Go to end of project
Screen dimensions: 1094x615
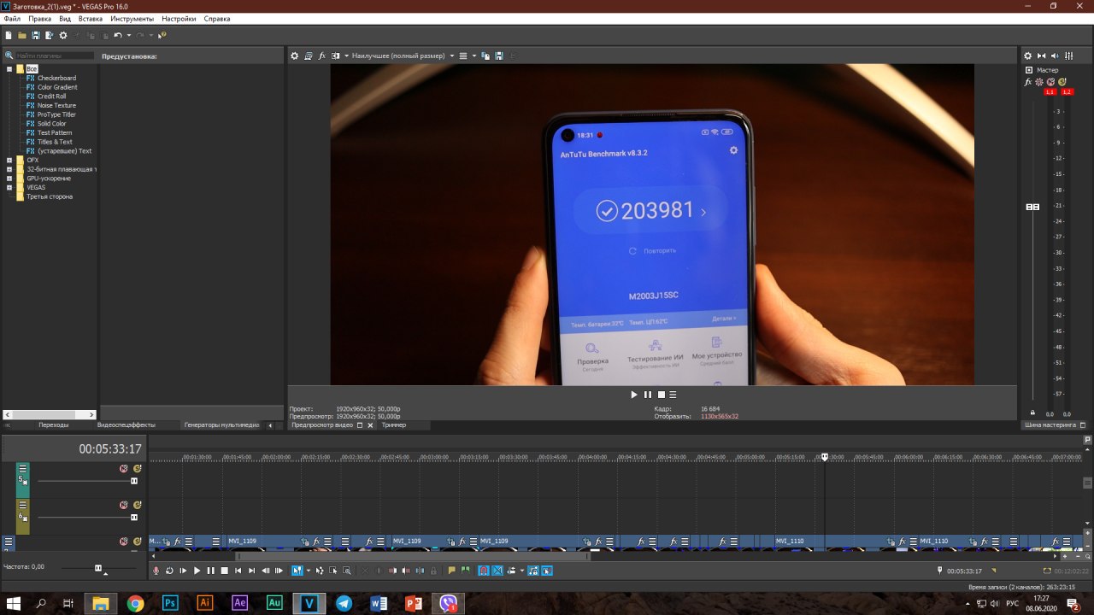pos(251,571)
